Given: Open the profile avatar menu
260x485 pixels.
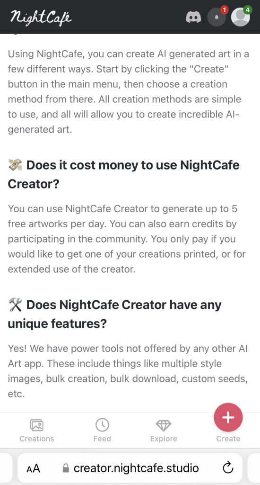Looking at the screenshot, I should coord(241,17).
